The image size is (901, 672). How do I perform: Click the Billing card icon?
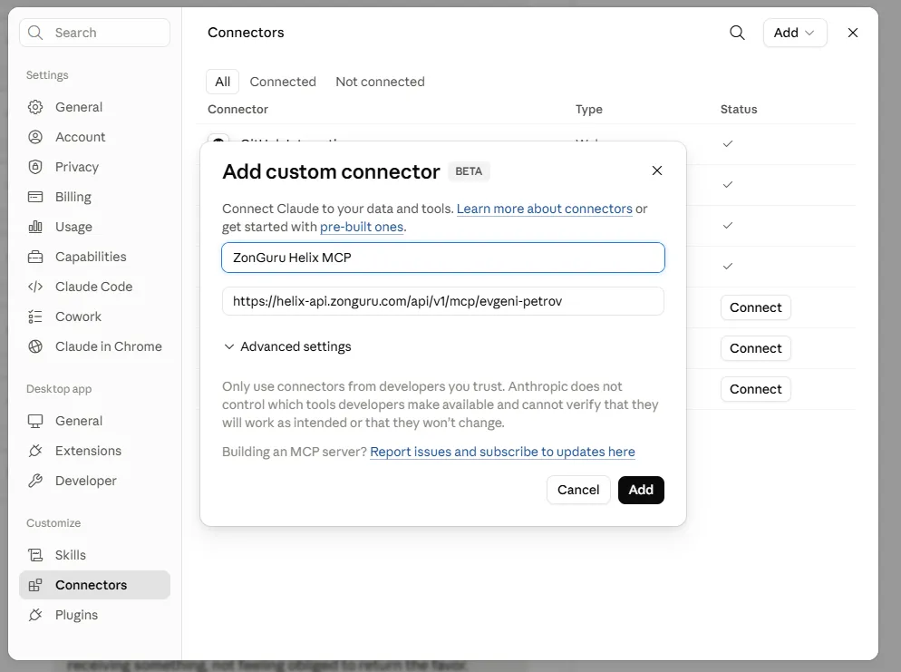click(35, 197)
